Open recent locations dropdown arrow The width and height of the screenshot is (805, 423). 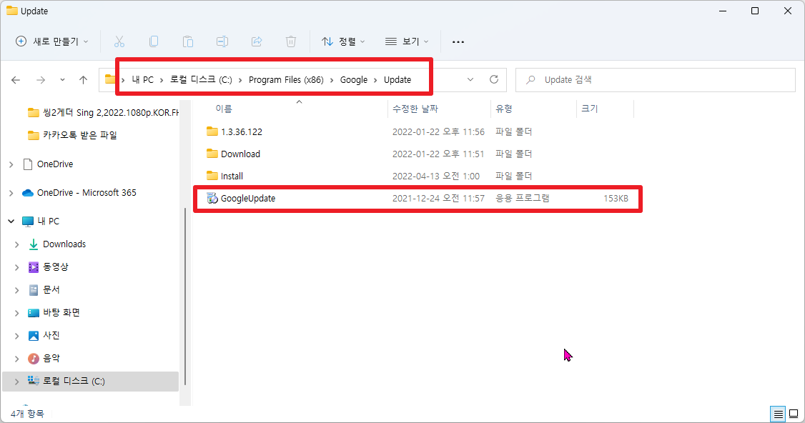click(x=62, y=79)
